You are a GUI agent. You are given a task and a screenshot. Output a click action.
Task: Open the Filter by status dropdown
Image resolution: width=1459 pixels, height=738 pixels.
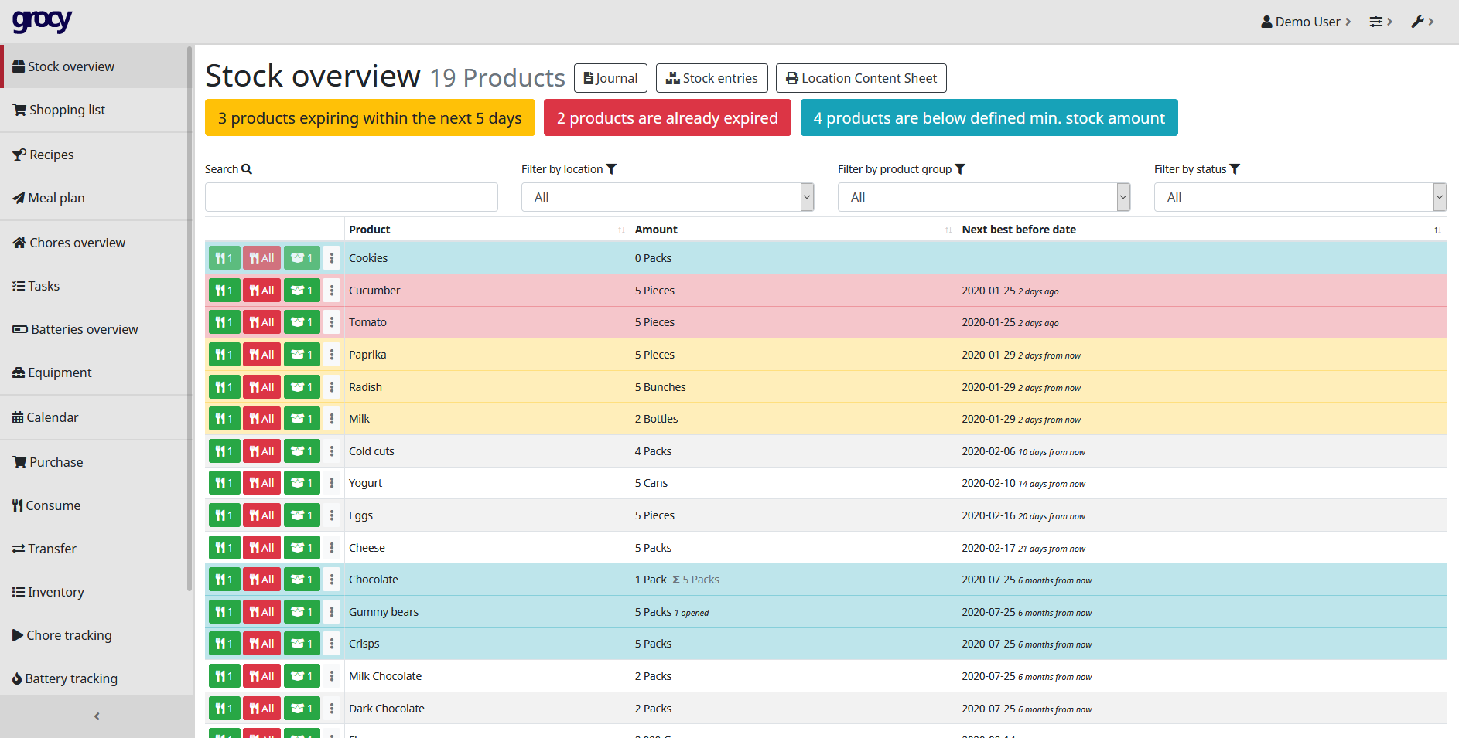coord(1300,197)
